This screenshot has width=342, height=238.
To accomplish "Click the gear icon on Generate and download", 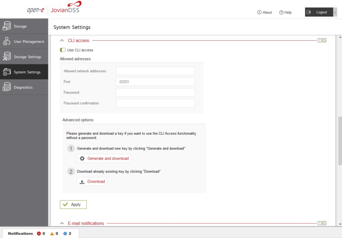I will [82, 159].
